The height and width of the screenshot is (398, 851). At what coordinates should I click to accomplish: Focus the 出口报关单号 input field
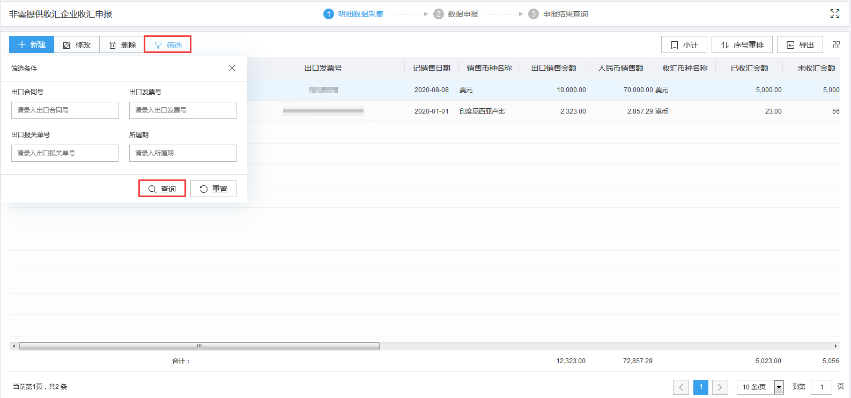click(x=65, y=153)
